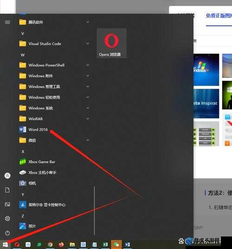Screen dimensions: 232x249
Task: Open Vista Inspirat thumbnail in background page
Action: click(x=206, y=103)
